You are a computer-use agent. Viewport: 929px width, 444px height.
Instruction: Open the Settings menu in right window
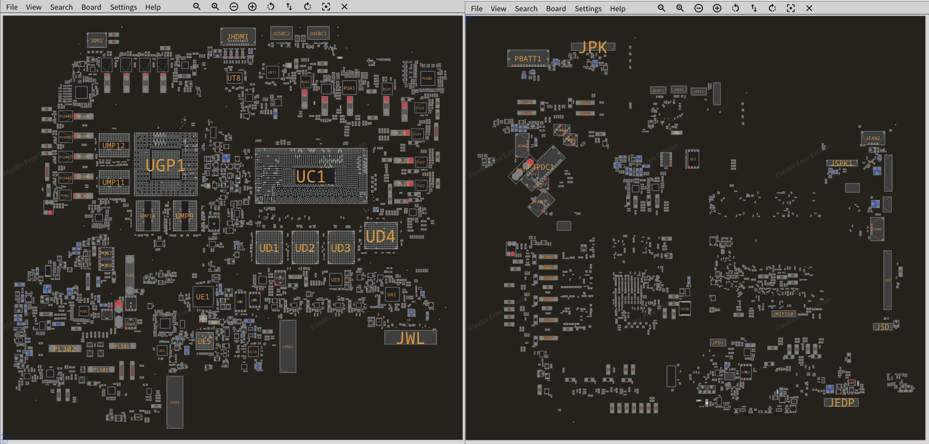[588, 9]
